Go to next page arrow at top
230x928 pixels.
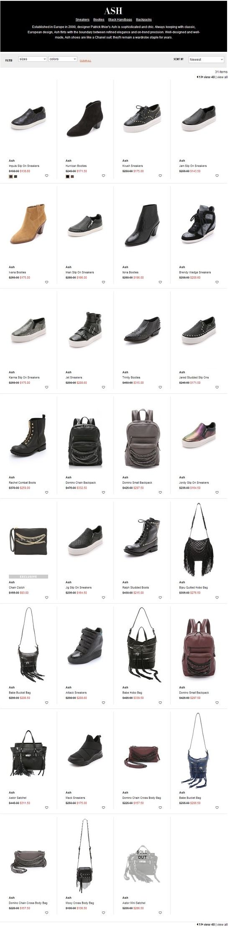pos(202,77)
